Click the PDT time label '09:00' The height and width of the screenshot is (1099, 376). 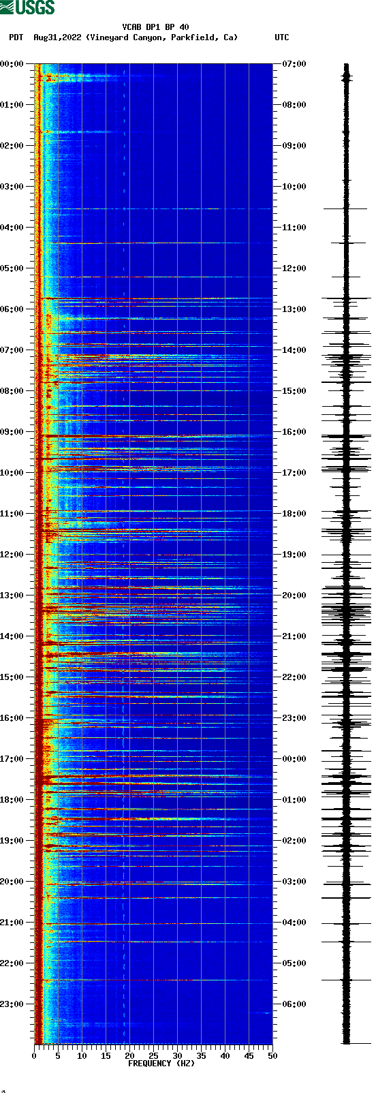[12, 432]
